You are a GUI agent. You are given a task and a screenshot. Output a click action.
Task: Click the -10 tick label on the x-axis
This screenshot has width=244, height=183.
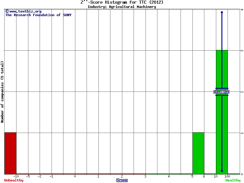click(x=16, y=176)
